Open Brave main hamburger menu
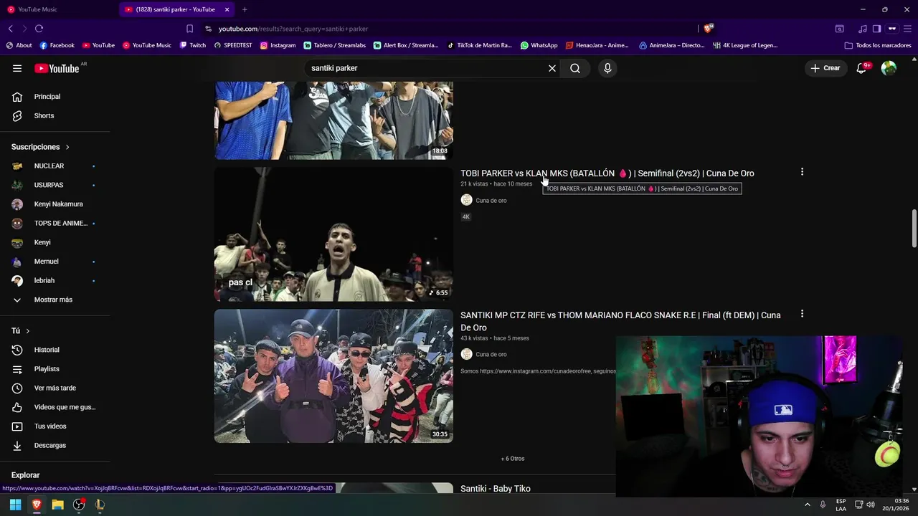Screen dimensions: 918x516 click(908, 29)
